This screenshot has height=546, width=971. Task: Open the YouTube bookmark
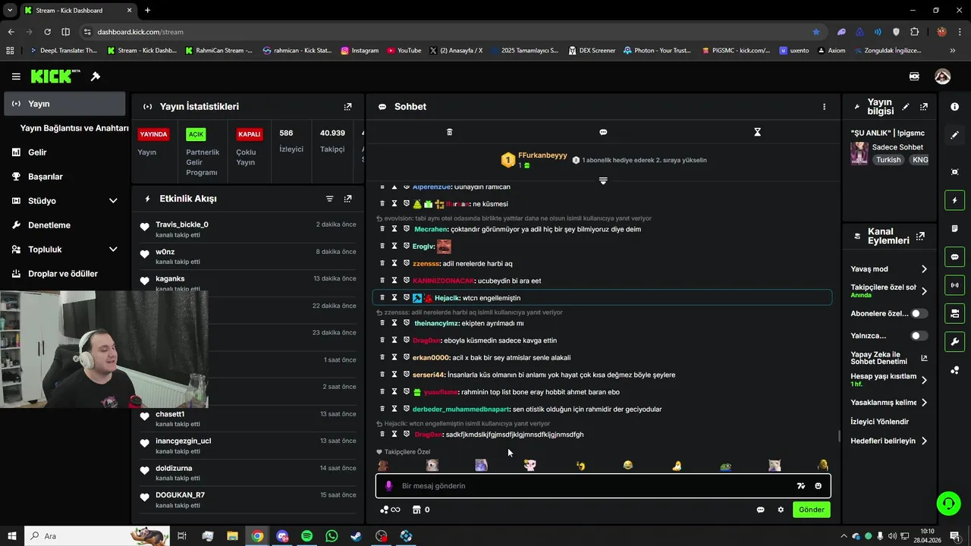pos(404,51)
